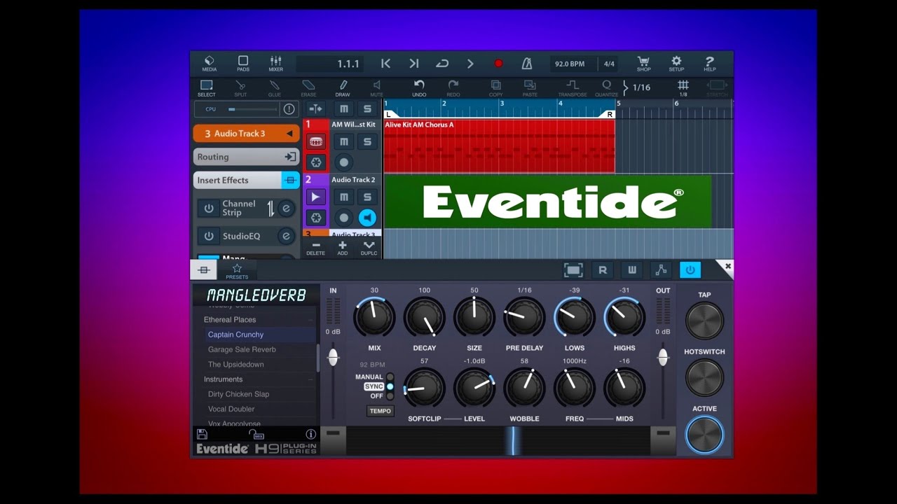The image size is (897, 504).
Task: Open the Presets tab in the plugin panel
Action: 237,271
